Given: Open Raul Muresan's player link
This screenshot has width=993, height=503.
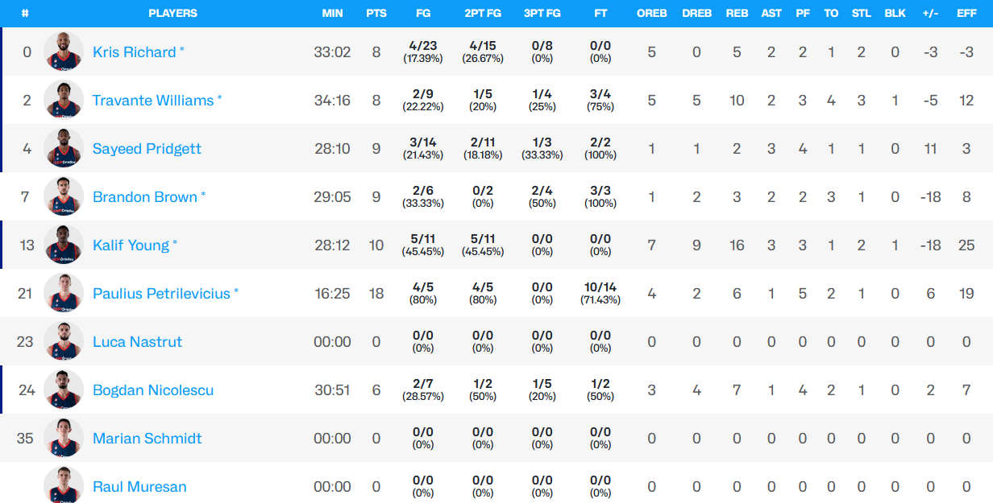Looking at the screenshot, I should coord(139,487).
